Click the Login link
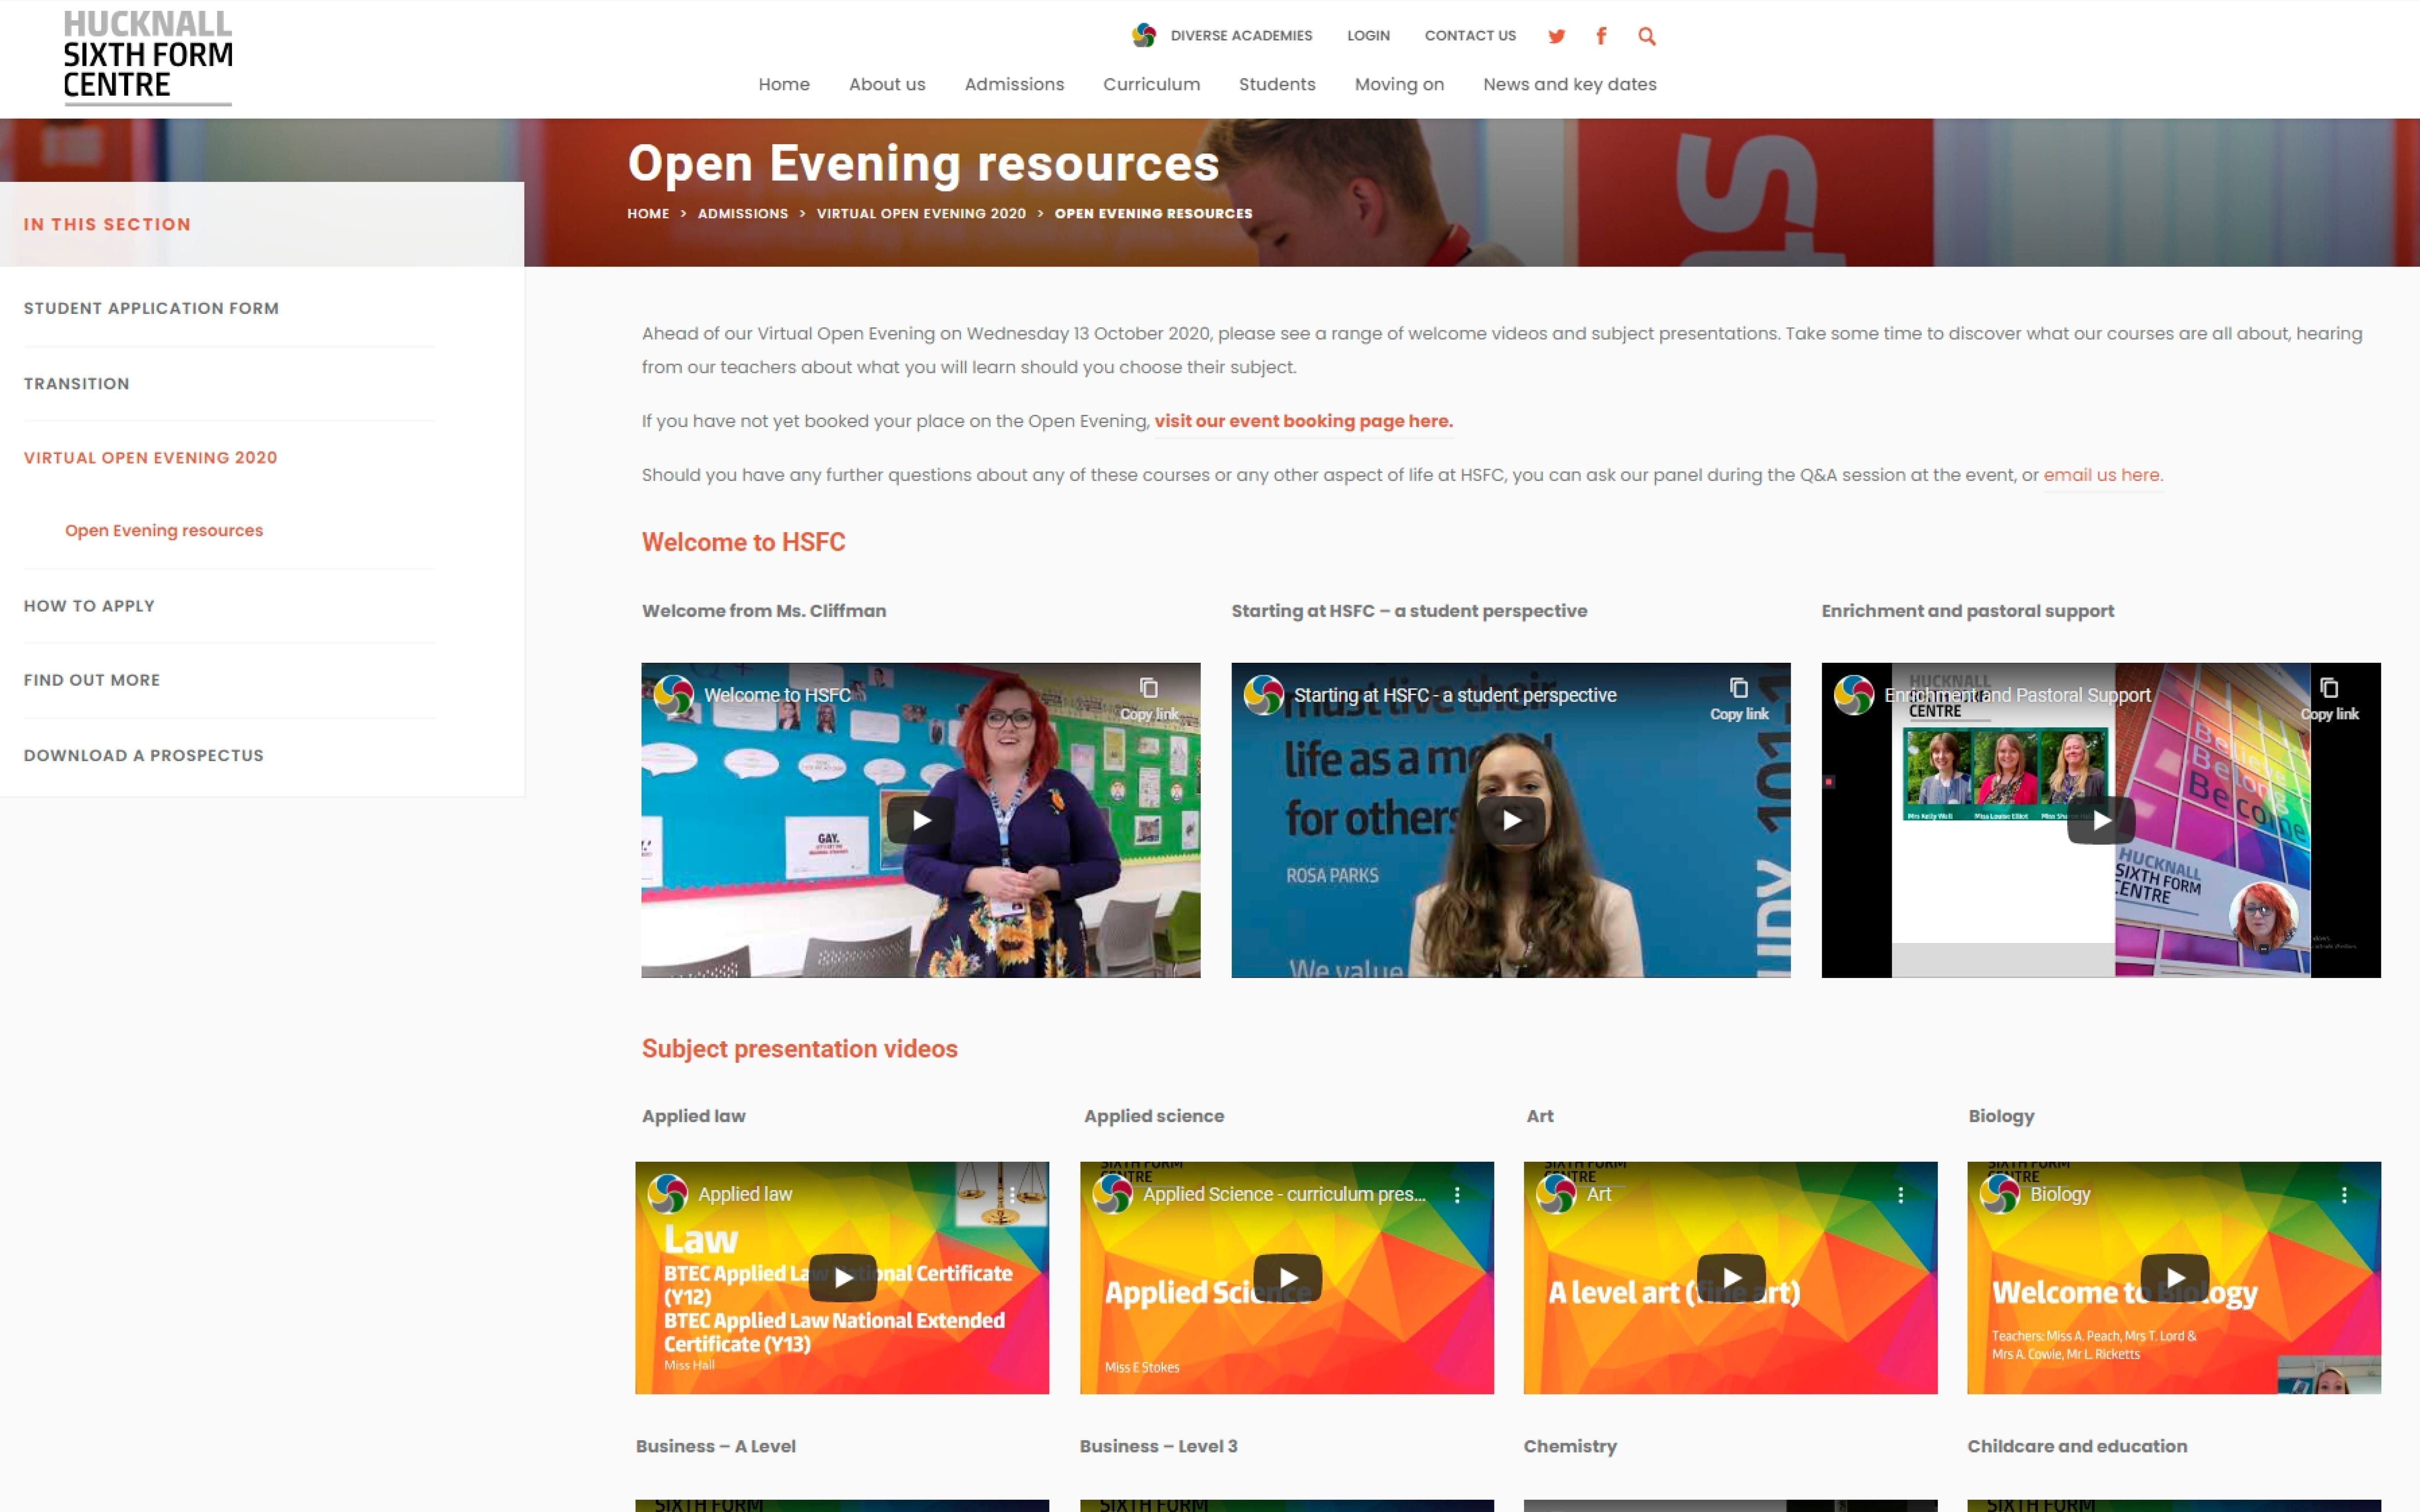 click(x=1368, y=35)
